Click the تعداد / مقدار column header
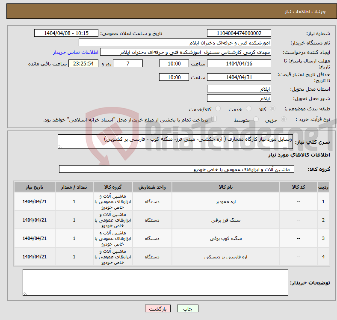Screen dimensions: 337x320 [74, 187]
